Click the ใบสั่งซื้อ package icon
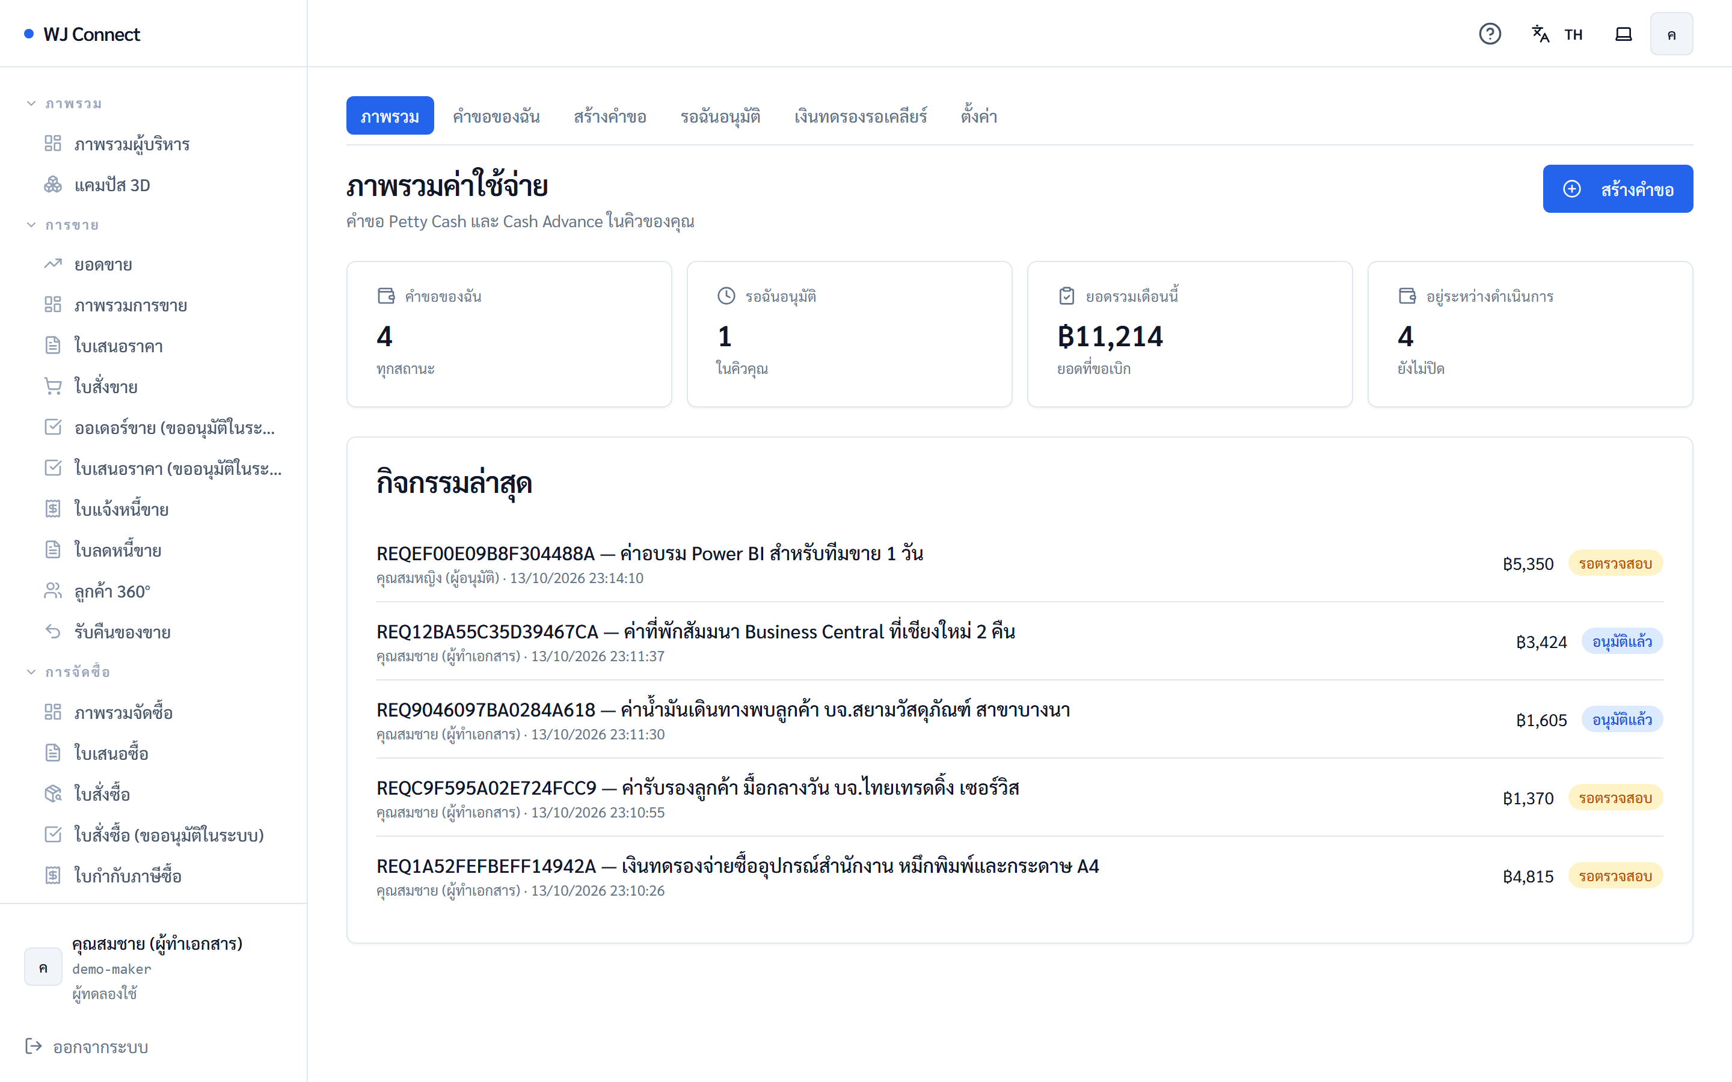Image resolution: width=1732 pixels, height=1082 pixels. (53, 793)
